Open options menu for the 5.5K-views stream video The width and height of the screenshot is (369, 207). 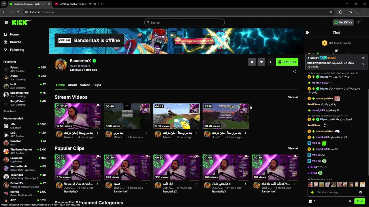[196, 133]
